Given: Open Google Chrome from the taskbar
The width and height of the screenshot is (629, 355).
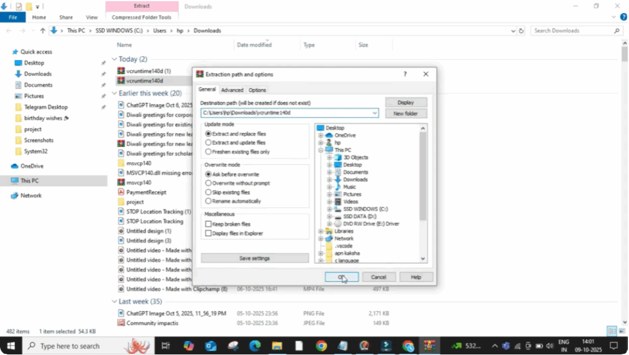Looking at the screenshot, I should point(320,346).
